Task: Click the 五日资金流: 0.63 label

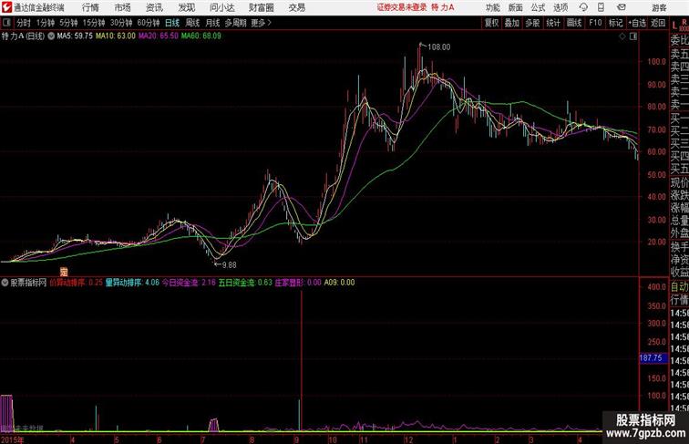Action: (x=245, y=283)
